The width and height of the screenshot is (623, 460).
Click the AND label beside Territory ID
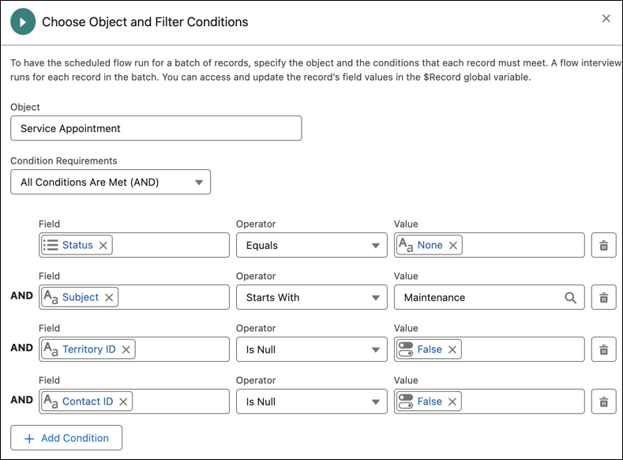pyautogui.click(x=21, y=348)
